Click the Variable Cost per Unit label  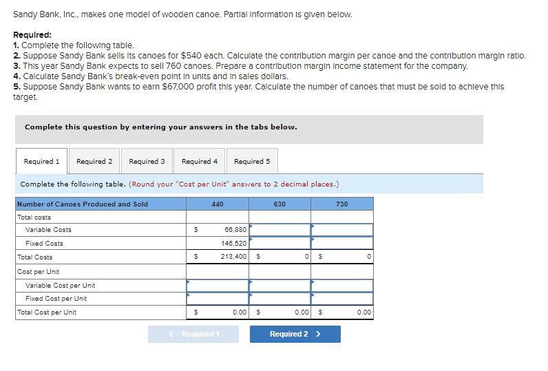coord(60,286)
